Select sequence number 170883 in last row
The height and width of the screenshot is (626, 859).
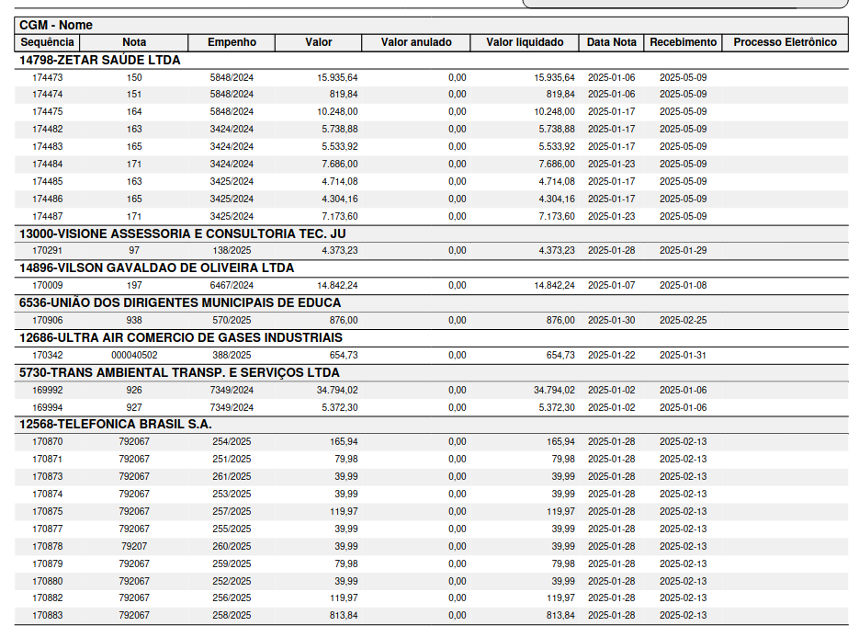tap(48, 615)
